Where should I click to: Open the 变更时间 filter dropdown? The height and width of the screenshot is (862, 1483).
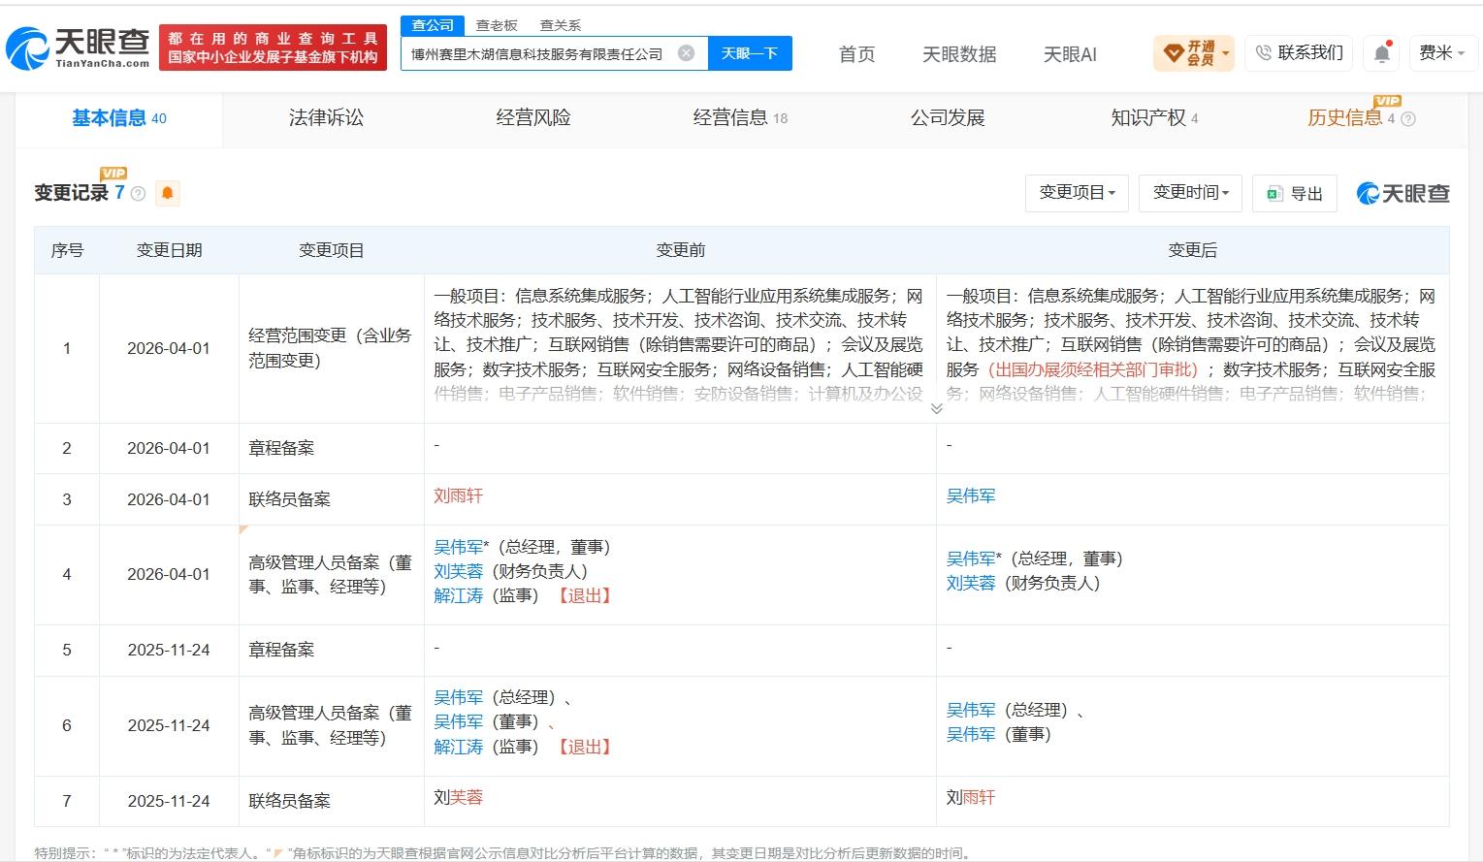1191,193
